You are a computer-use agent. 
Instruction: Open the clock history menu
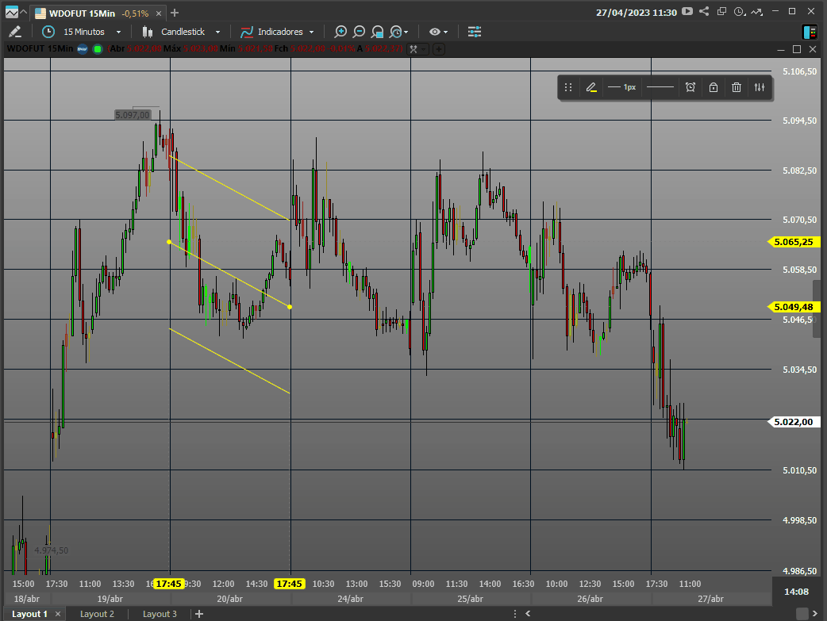click(x=740, y=11)
